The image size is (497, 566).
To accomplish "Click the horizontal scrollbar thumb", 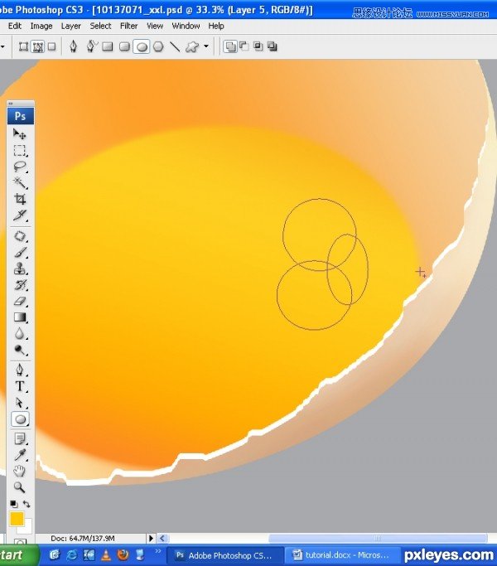I will [x=378, y=538].
